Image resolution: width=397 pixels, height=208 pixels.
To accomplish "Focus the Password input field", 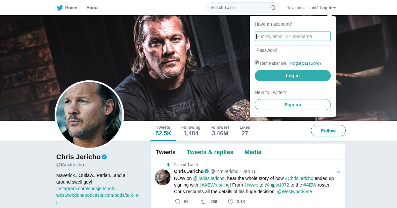I will [x=293, y=50].
